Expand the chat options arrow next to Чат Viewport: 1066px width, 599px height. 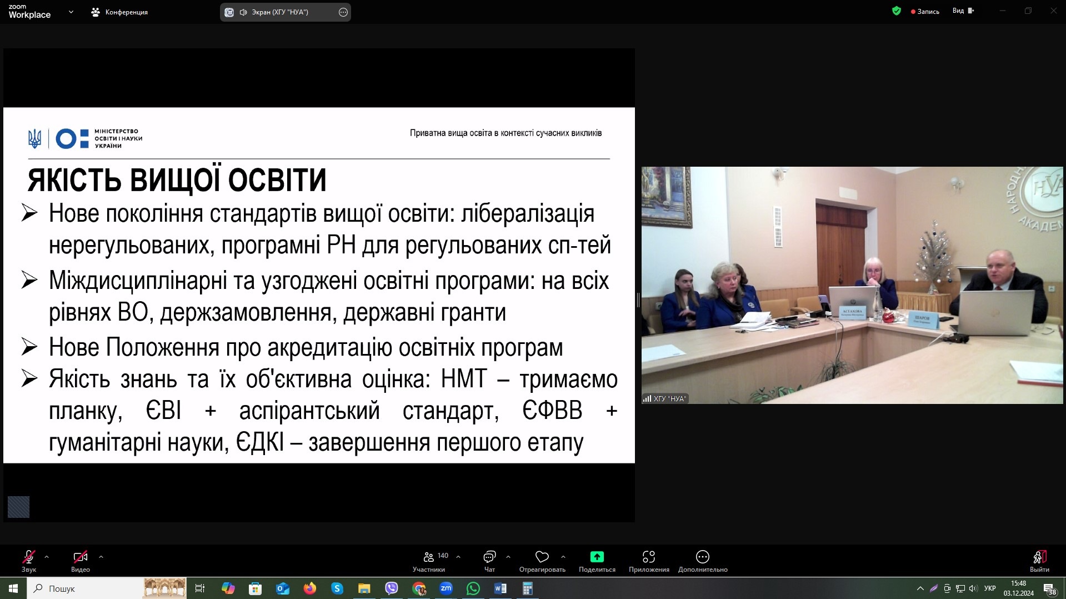coord(508,556)
